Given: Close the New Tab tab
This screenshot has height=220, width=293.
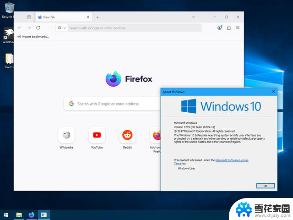Looking at the screenshot, I should (x=88, y=17).
